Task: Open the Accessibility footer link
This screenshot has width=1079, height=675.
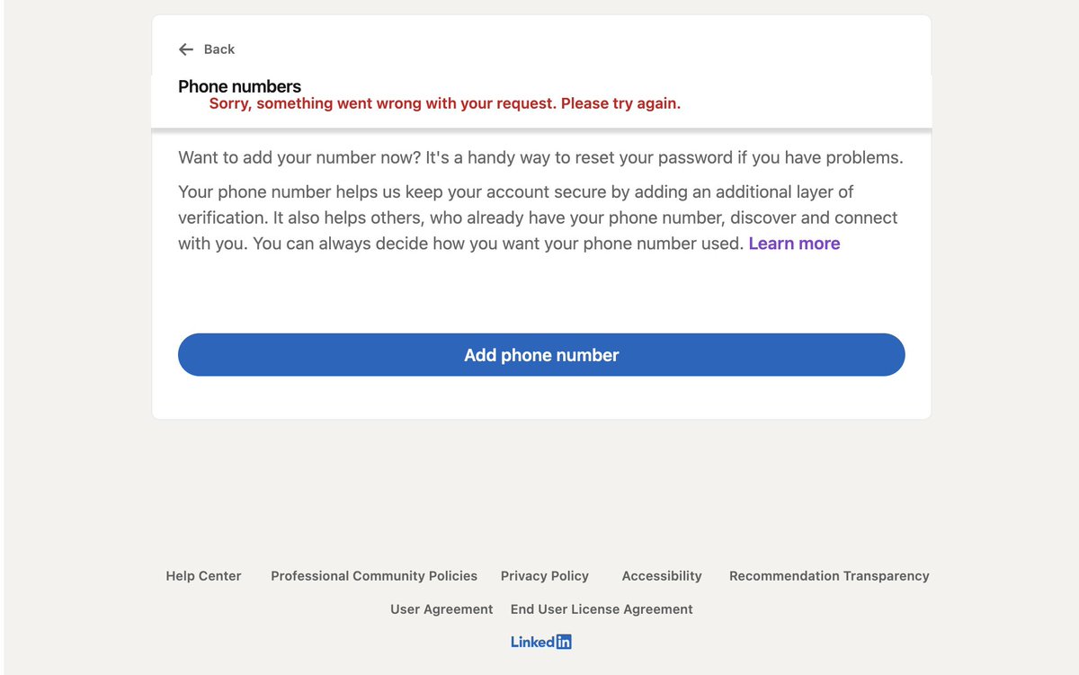Action: pyautogui.click(x=662, y=576)
